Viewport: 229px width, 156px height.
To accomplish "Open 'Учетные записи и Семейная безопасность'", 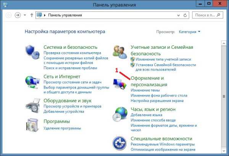I will click(162, 50).
